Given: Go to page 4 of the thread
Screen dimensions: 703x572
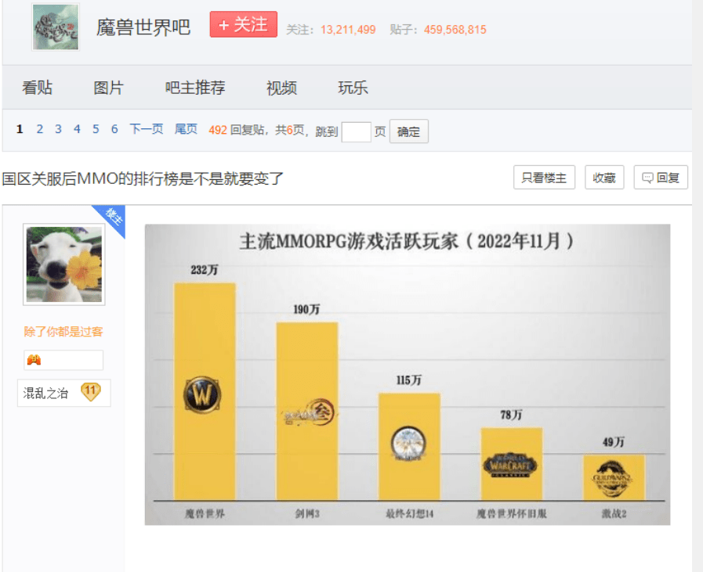Looking at the screenshot, I should (77, 129).
